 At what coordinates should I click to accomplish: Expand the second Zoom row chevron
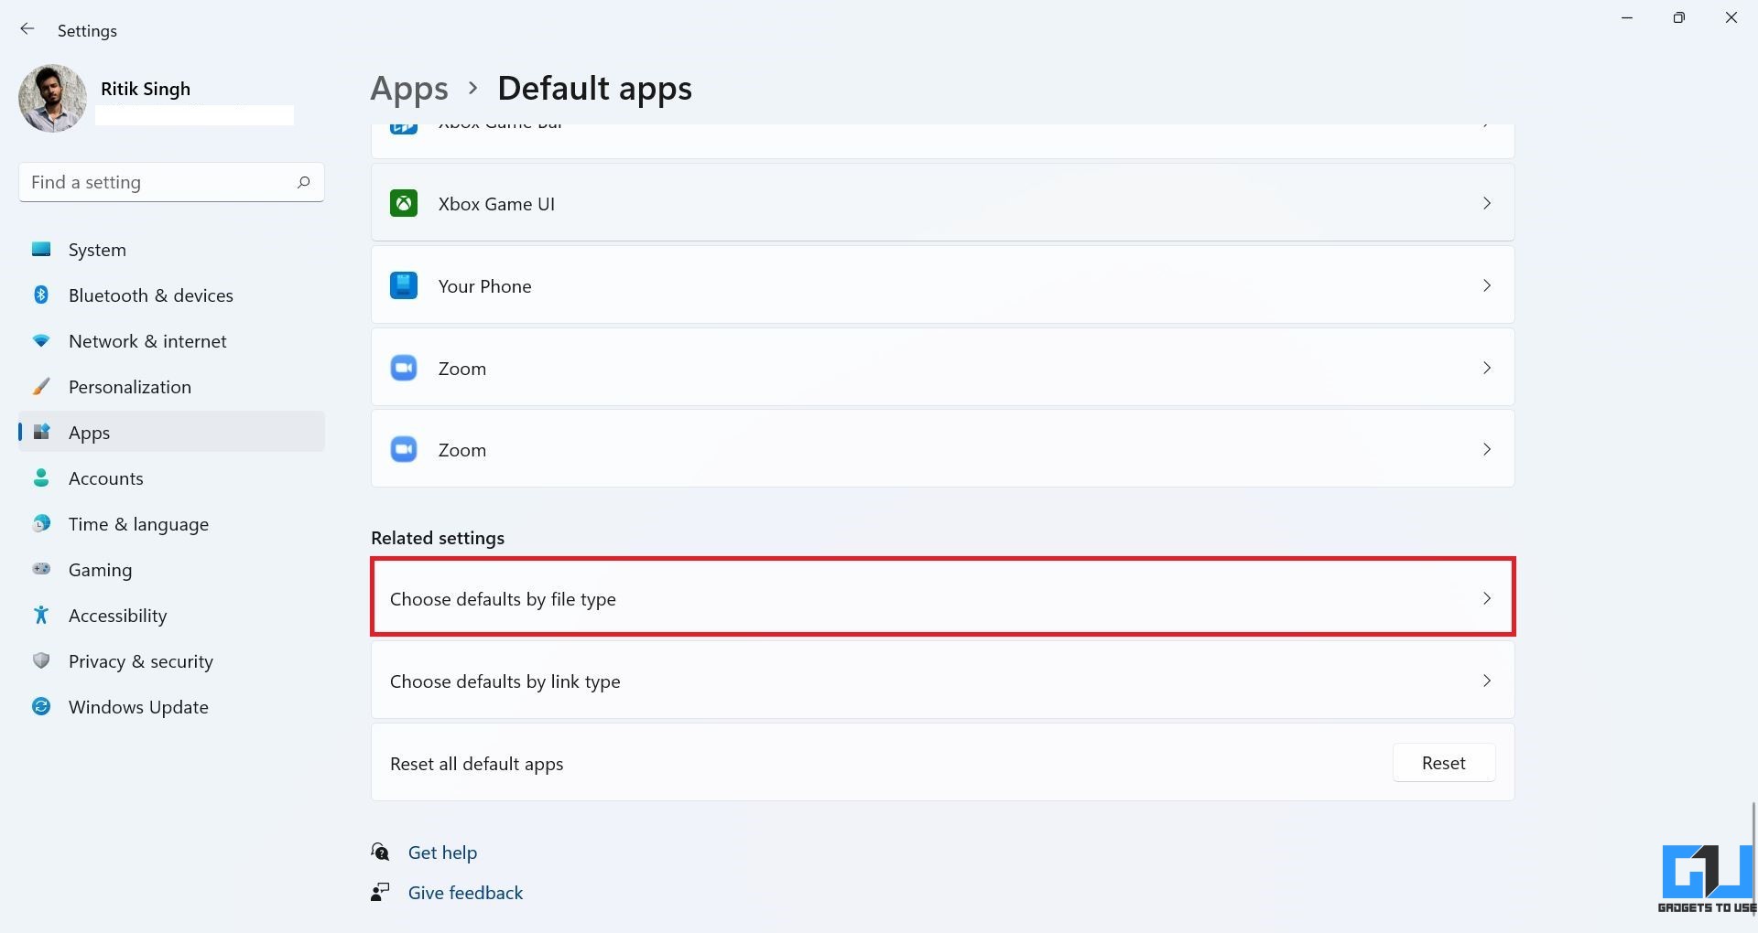(x=1487, y=449)
